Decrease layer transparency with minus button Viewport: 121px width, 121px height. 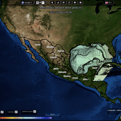coord(38,3)
